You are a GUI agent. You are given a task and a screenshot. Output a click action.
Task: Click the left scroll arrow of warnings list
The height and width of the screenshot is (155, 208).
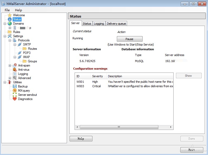[x=77, y=127]
